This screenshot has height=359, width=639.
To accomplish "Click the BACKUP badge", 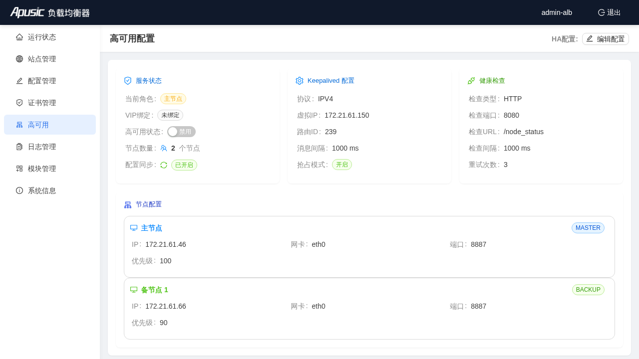I will point(588,290).
